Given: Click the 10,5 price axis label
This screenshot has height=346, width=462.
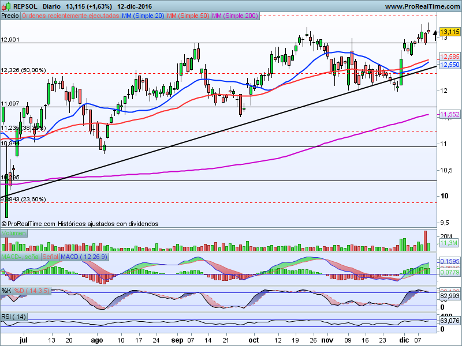Looking at the screenshot, I should coord(446,170).
